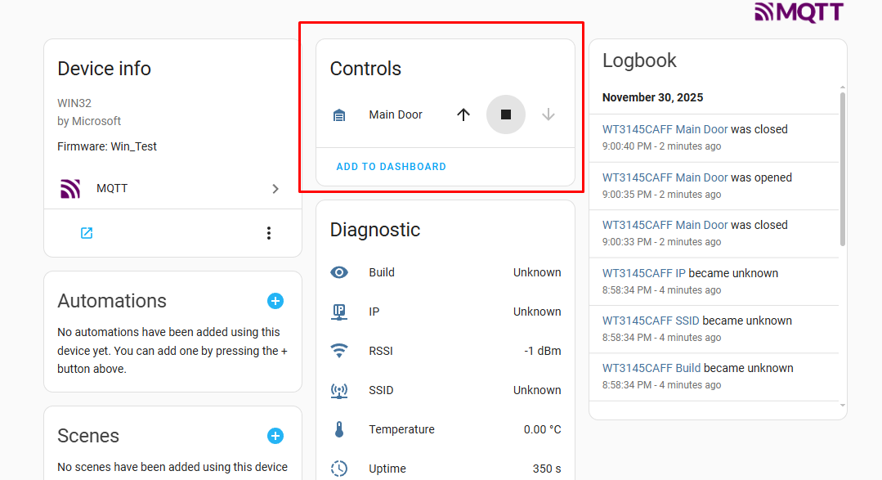Click the November 30, 2025 date header
This screenshot has width=882, height=480.
(652, 97)
